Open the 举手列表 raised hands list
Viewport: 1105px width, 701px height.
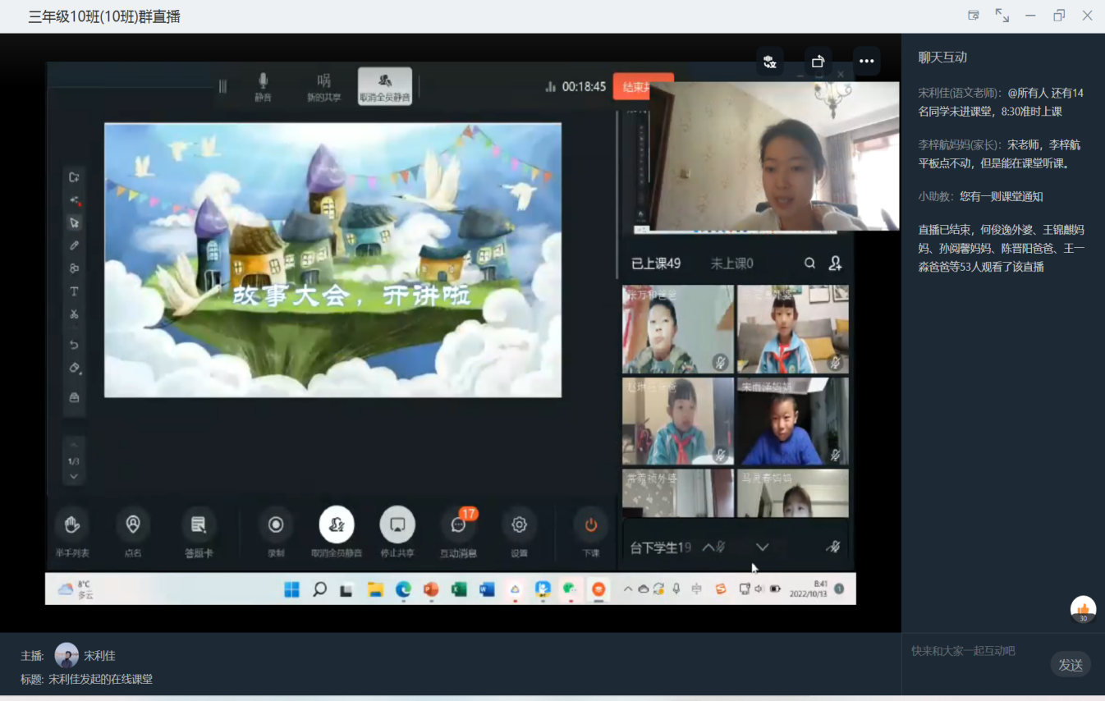click(72, 525)
